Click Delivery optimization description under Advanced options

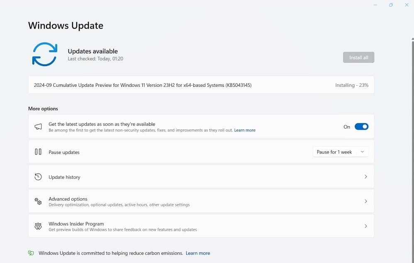(x=119, y=205)
